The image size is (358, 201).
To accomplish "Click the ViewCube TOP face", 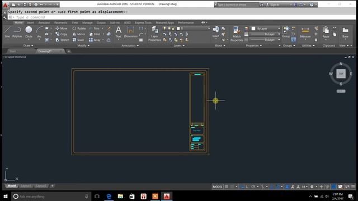I will click(341, 74).
